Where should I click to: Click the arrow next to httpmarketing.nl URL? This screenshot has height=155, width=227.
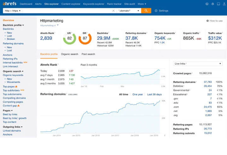point(58,25)
